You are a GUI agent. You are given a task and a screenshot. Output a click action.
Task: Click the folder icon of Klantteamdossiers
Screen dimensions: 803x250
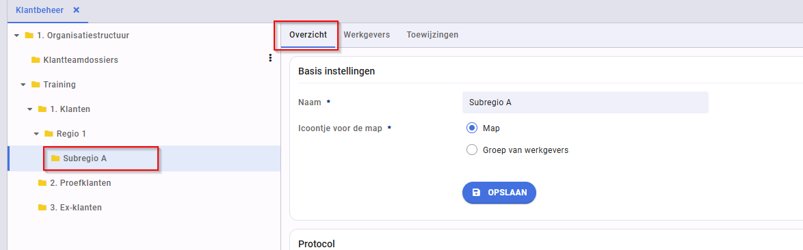36,60
